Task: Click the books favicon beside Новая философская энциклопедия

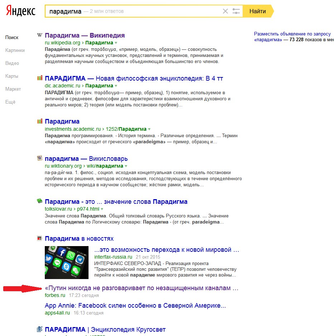Action: tap(40, 78)
